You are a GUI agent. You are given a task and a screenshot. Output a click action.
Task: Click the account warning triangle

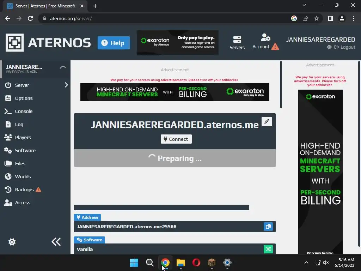click(x=275, y=47)
